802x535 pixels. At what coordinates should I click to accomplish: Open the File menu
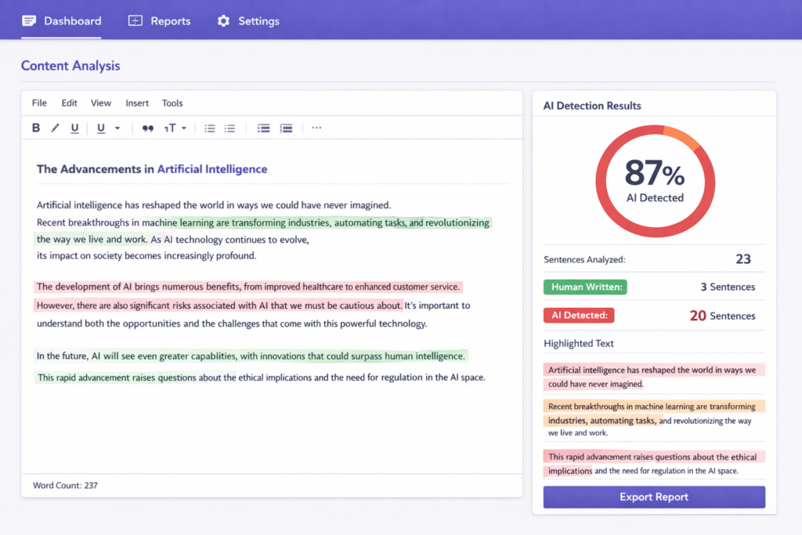click(38, 103)
